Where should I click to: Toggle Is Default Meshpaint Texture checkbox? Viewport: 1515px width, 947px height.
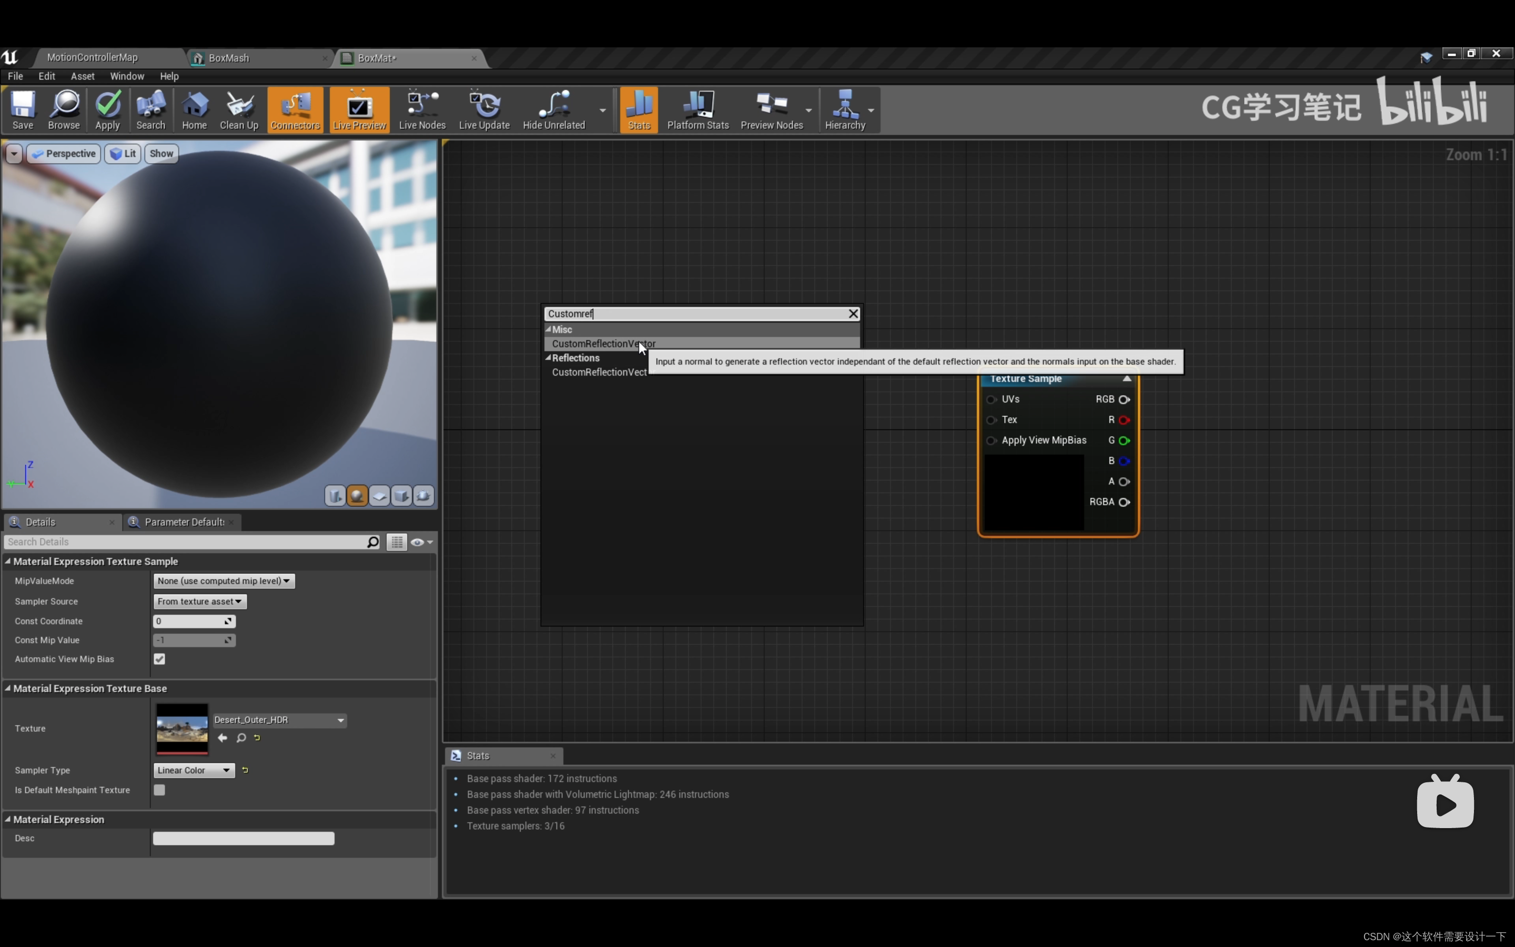coord(159,790)
